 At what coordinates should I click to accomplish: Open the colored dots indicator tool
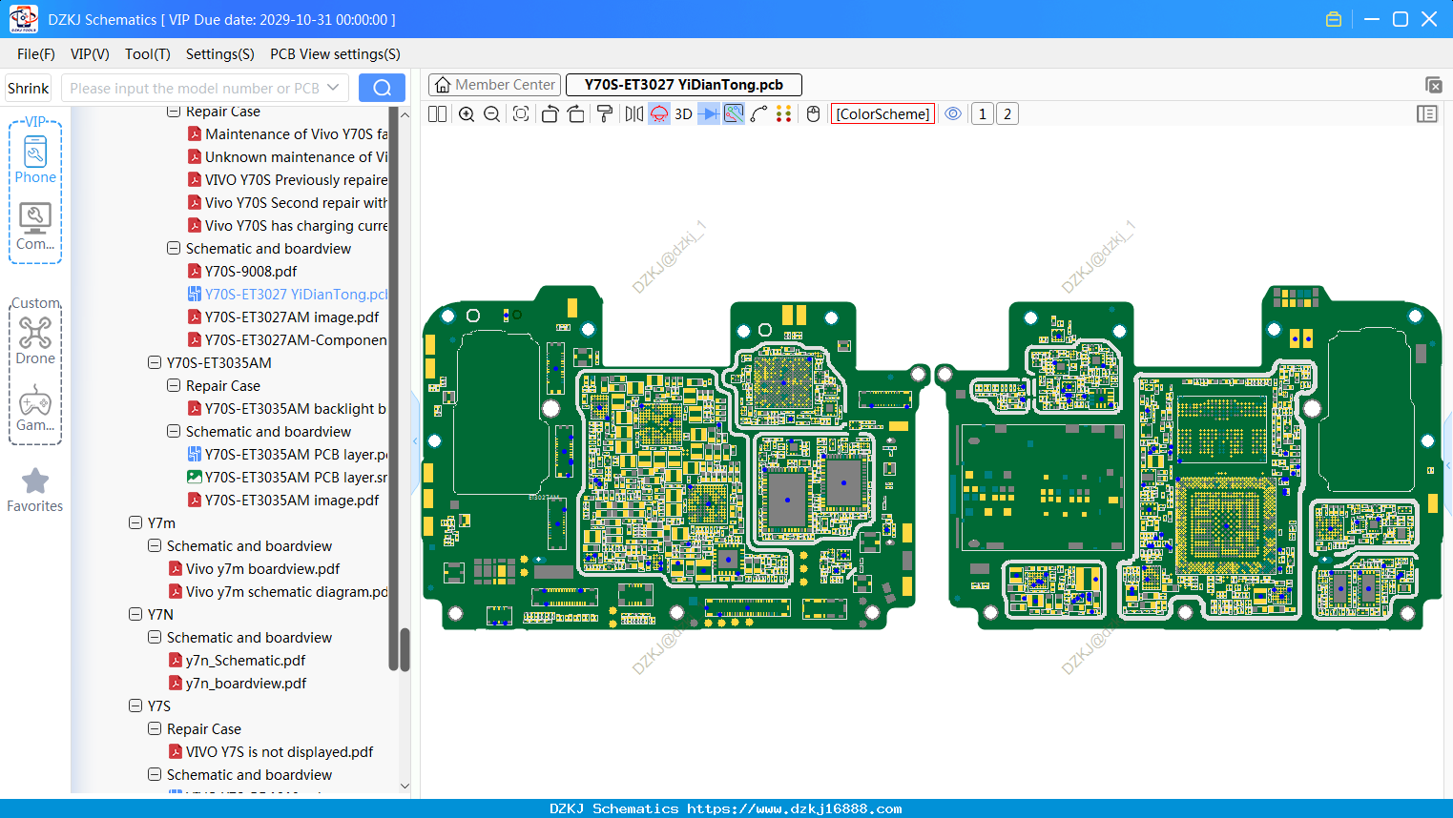[784, 114]
